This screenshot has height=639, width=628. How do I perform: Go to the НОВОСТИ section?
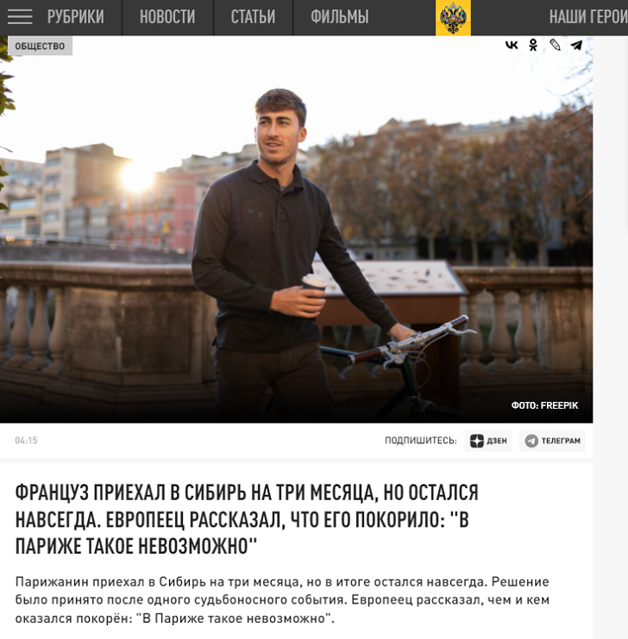pos(167,17)
